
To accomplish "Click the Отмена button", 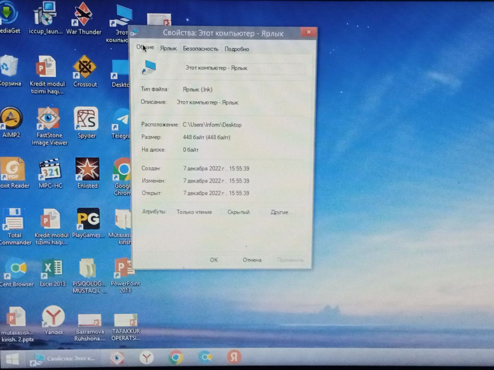I will click(252, 260).
